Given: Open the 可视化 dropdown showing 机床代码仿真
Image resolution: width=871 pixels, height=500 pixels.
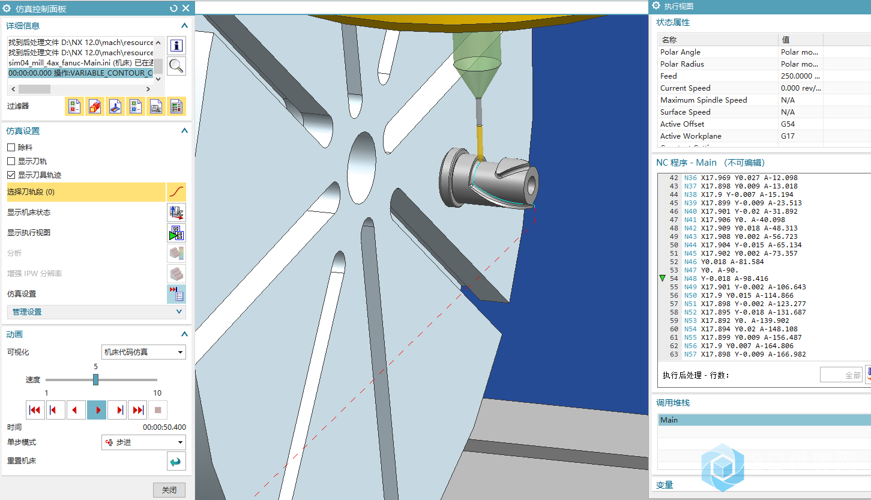Looking at the screenshot, I should pyautogui.click(x=143, y=352).
